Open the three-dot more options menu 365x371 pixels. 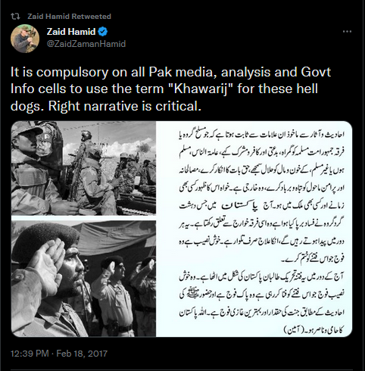click(x=347, y=32)
